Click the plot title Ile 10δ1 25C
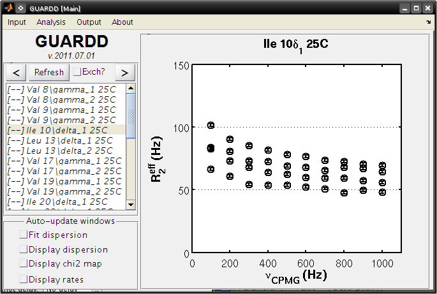 click(x=296, y=46)
